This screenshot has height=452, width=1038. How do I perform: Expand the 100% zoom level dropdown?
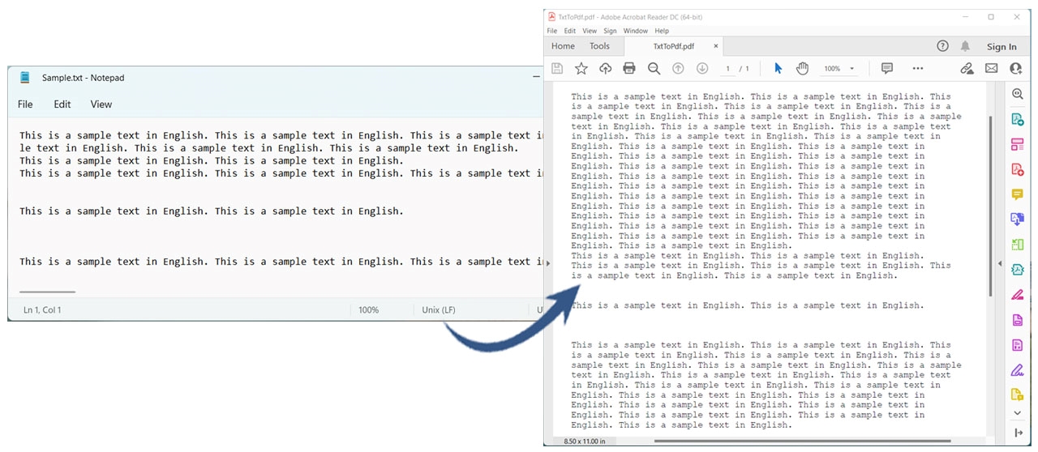[851, 70]
